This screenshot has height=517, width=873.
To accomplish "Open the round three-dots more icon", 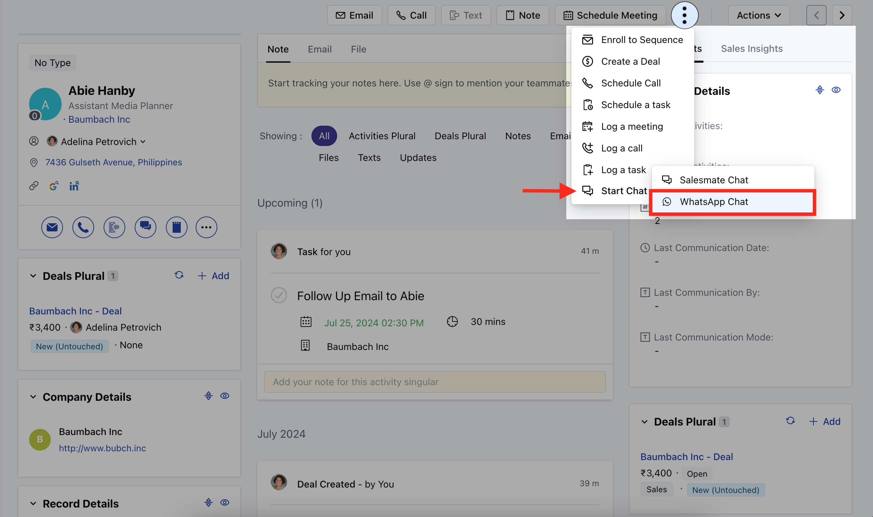I will tap(206, 227).
